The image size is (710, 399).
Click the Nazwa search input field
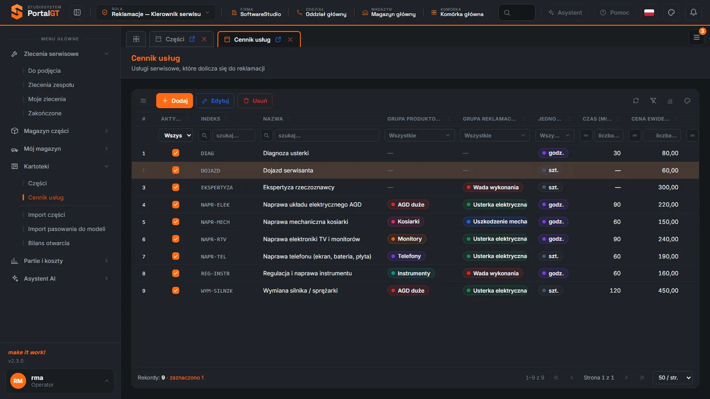[x=327, y=135]
